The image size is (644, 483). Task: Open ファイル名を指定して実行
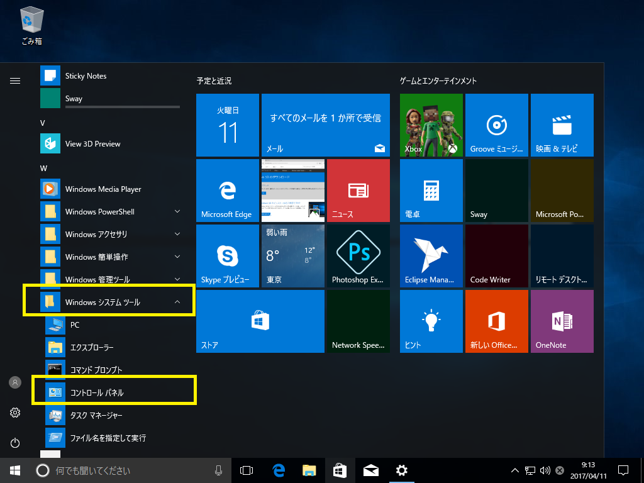tap(113, 438)
